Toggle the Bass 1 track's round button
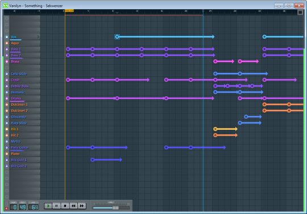307x214 pixels. (7, 49)
